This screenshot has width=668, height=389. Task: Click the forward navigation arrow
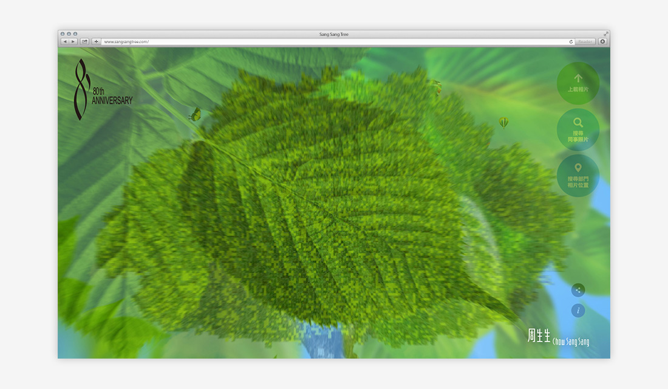coord(72,41)
